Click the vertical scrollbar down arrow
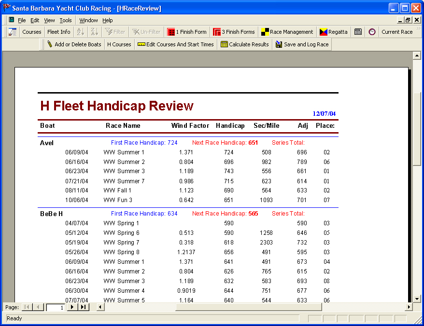 click(417, 299)
